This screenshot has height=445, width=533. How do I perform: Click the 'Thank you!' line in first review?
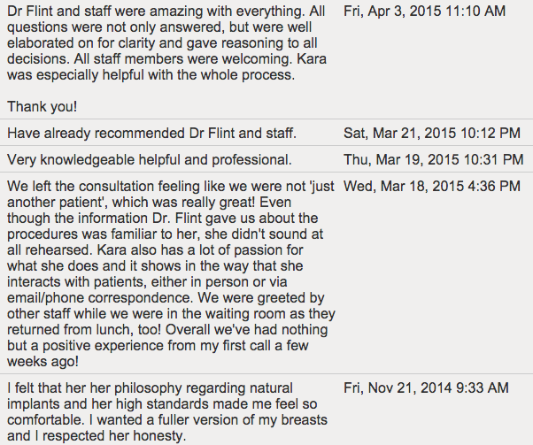click(x=42, y=107)
